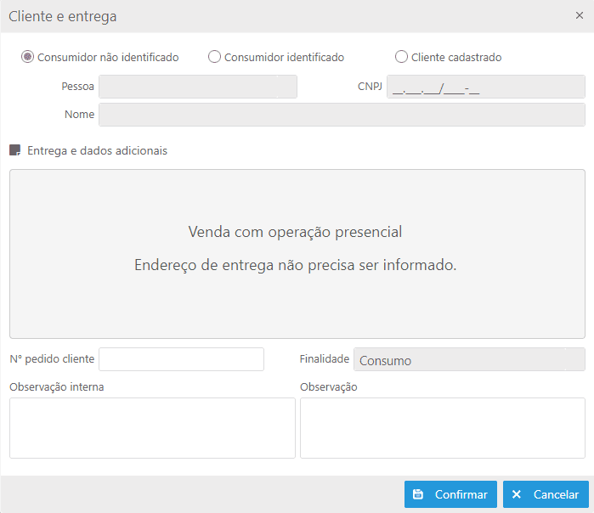The height and width of the screenshot is (513, 594).
Task: Confirm the client and delivery details
Action: pos(450,494)
